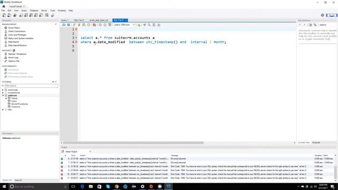Refresh the INSTANCE section icon in Navigator
338x190 pixels.
click(14, 51)
